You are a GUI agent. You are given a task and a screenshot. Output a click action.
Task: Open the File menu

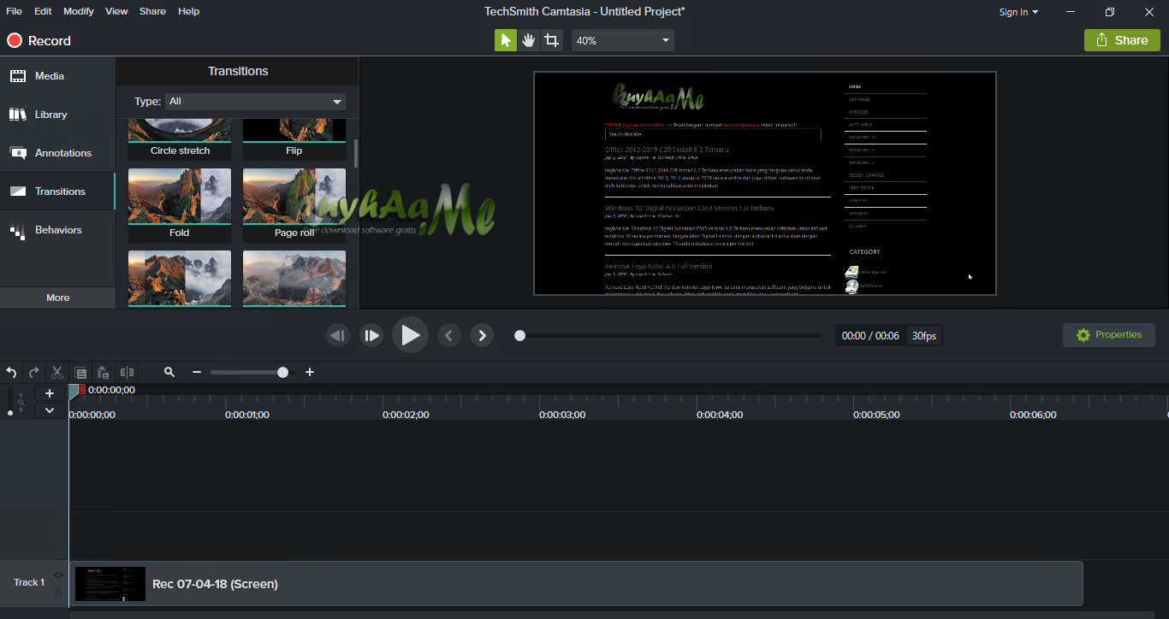[15, 11]
